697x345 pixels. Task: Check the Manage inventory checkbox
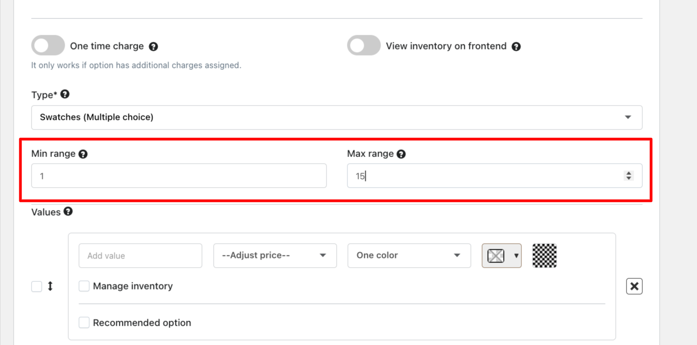click(x=84, y=286)
